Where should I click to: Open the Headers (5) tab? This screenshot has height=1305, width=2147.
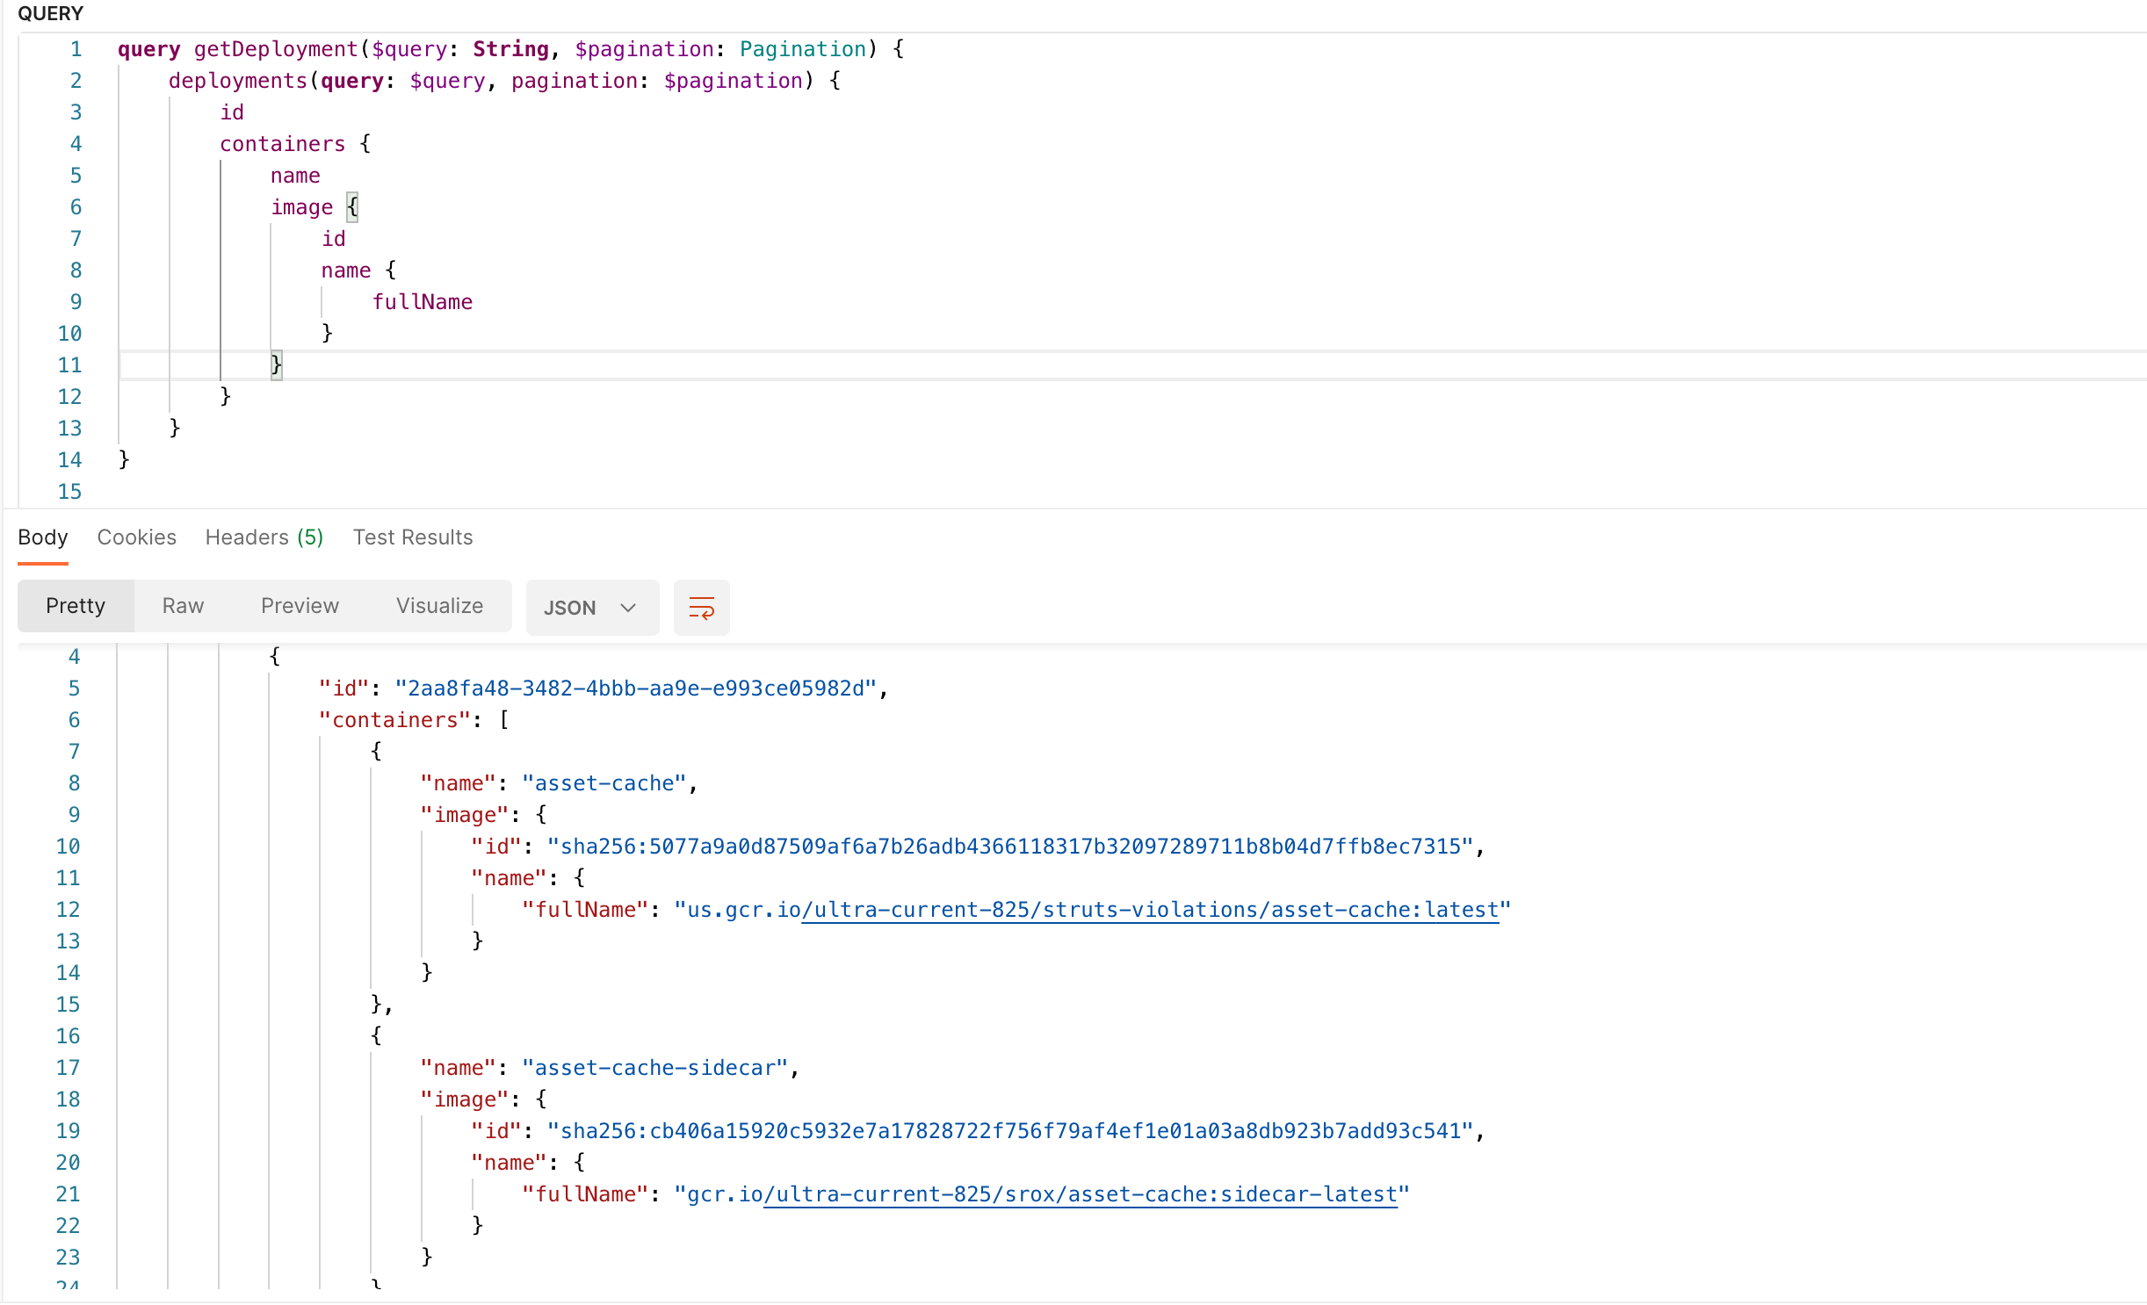click(264, 537)
